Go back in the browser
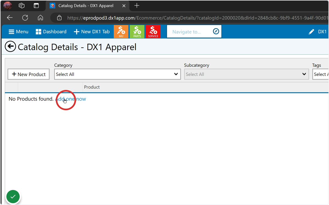This screenshot has width=329, height=205. [10, 18]
